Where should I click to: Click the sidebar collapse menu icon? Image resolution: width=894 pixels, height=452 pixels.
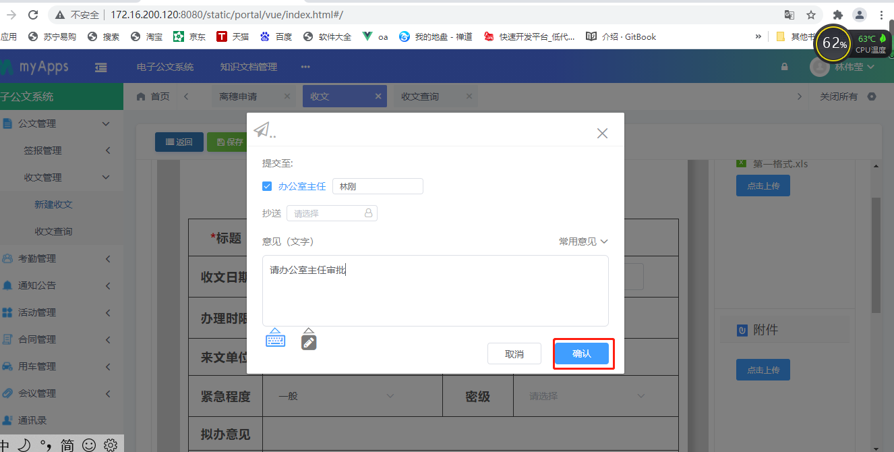coord(101,67)
